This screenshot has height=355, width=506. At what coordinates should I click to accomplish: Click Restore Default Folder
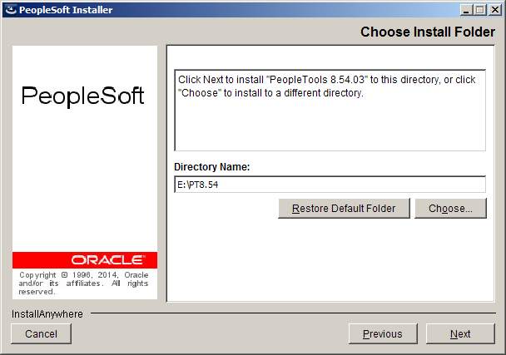point(344,209)
